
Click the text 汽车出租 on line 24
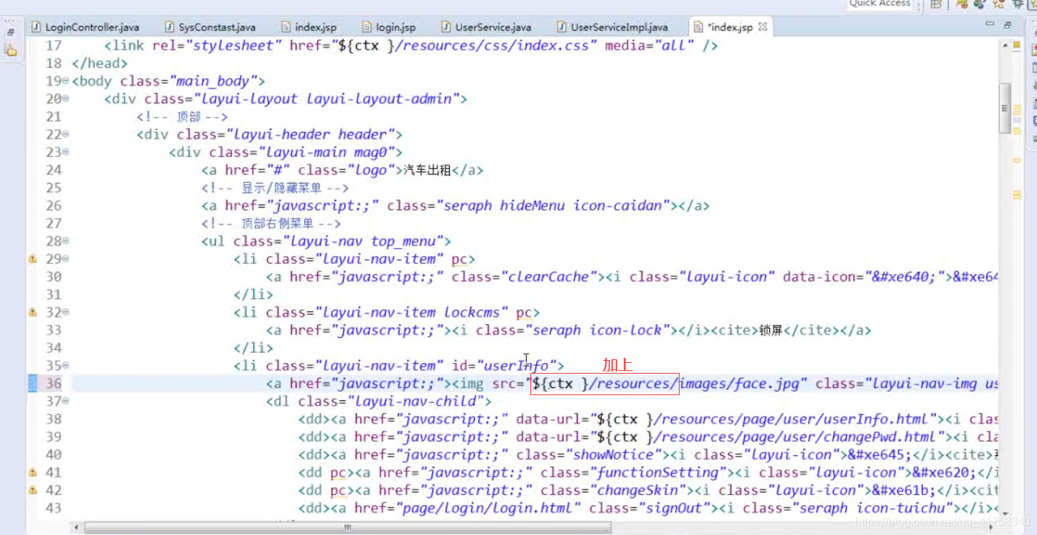click(x=428, y=171)
